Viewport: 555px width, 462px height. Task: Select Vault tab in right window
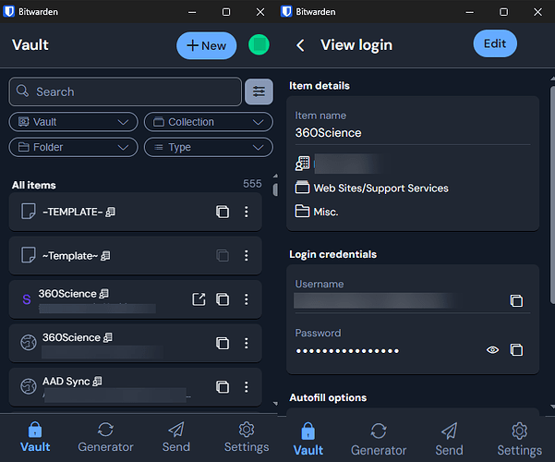[308, 440]
